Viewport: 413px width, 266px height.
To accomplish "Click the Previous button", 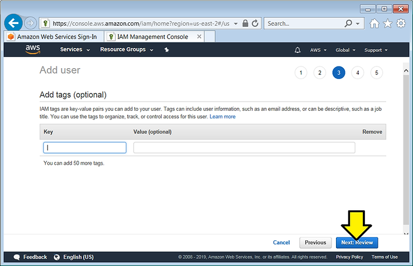I will [x=315, y=243].
